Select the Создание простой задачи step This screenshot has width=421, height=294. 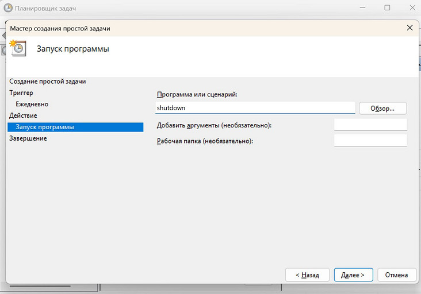click(x=48, y=82)
